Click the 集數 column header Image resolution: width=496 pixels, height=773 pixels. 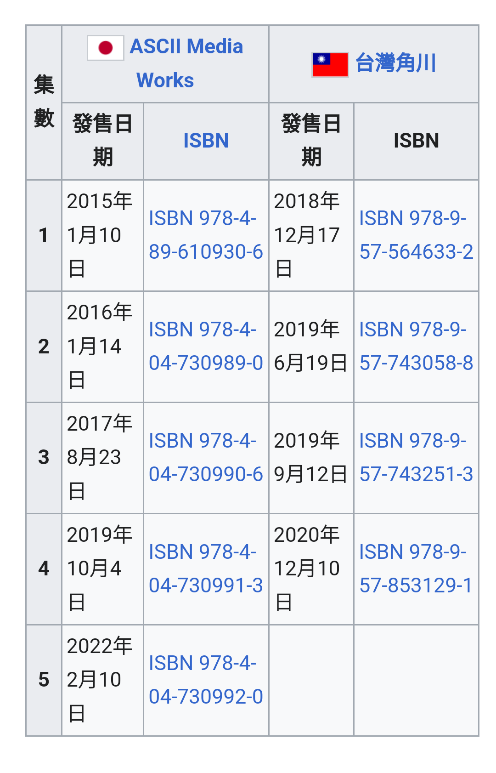44,102
